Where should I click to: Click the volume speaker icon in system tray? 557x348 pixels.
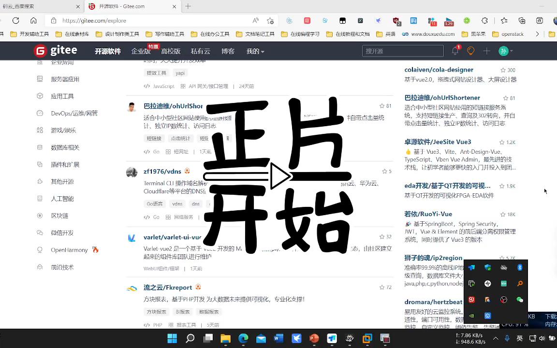tap(542, 338)
